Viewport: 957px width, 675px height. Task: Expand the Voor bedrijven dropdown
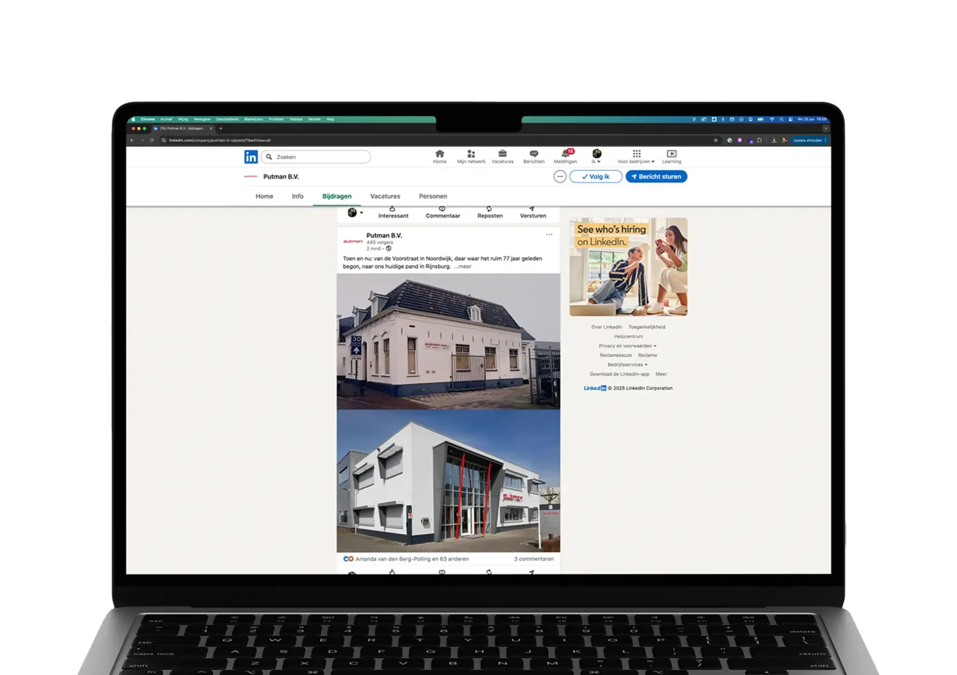(636, 161)
